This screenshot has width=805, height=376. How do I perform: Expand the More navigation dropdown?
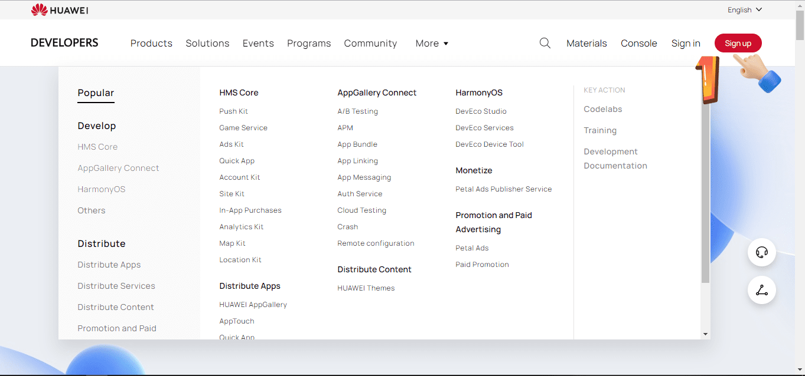point(432,43)
